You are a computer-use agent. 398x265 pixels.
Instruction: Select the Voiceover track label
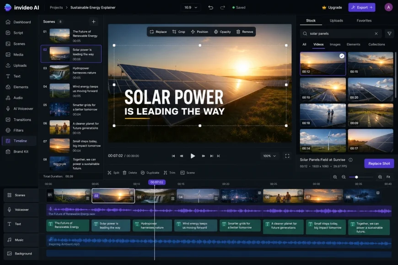coord(21,210)
